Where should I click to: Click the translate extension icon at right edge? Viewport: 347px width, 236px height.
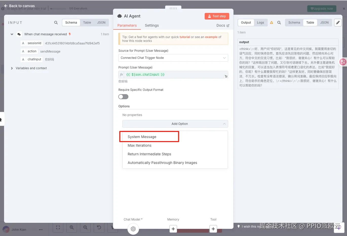tap(343, 62)
